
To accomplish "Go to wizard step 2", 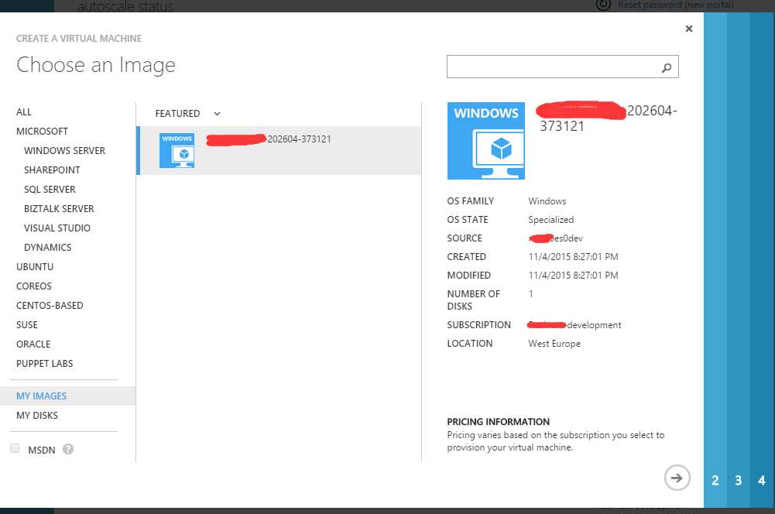I will (715, 481).
